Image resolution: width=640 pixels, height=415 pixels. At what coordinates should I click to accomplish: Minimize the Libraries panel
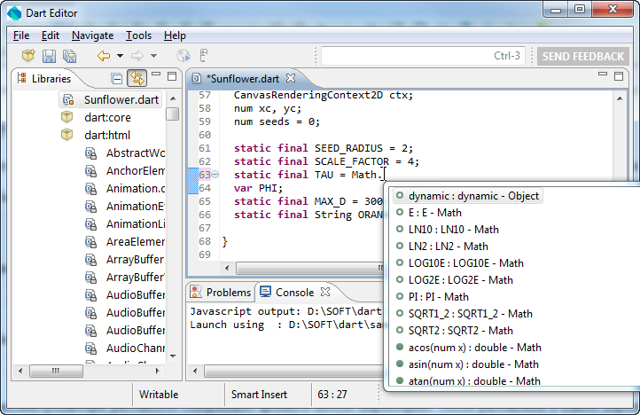(x=156, y=74)
